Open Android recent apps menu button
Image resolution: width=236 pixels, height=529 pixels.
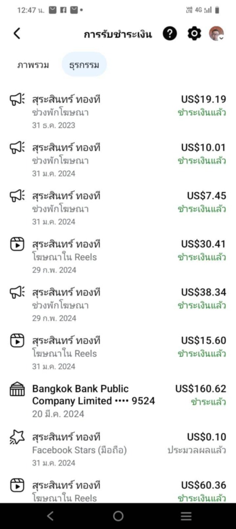click(186, 516)
